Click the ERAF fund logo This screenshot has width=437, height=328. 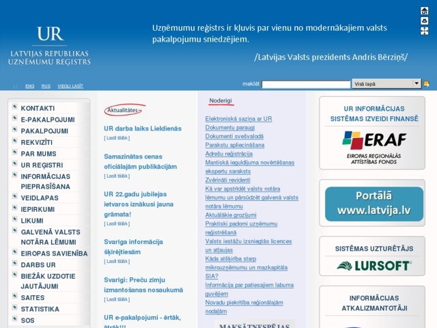click(373, 148)
